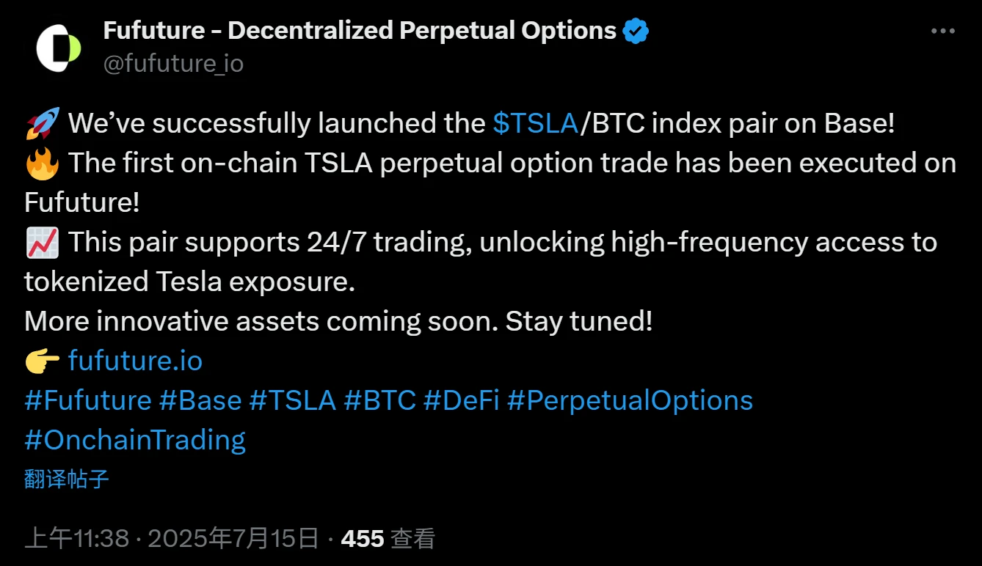Viewport: 982px width, 566px height.
Task: Click the blue verified badge
Action: [636, 30]
